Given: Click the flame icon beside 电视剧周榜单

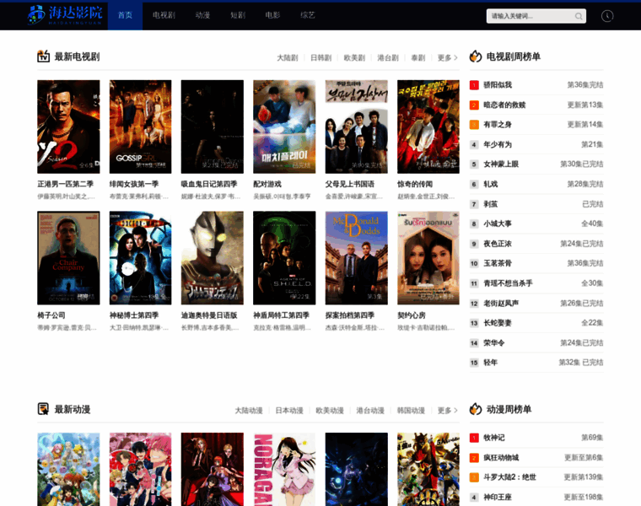Looking at the screenshot, I should 476,57.
